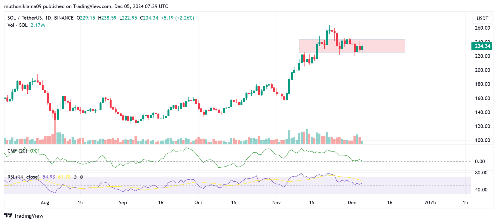Click the 160.00 price axis label

coord(482,98)
